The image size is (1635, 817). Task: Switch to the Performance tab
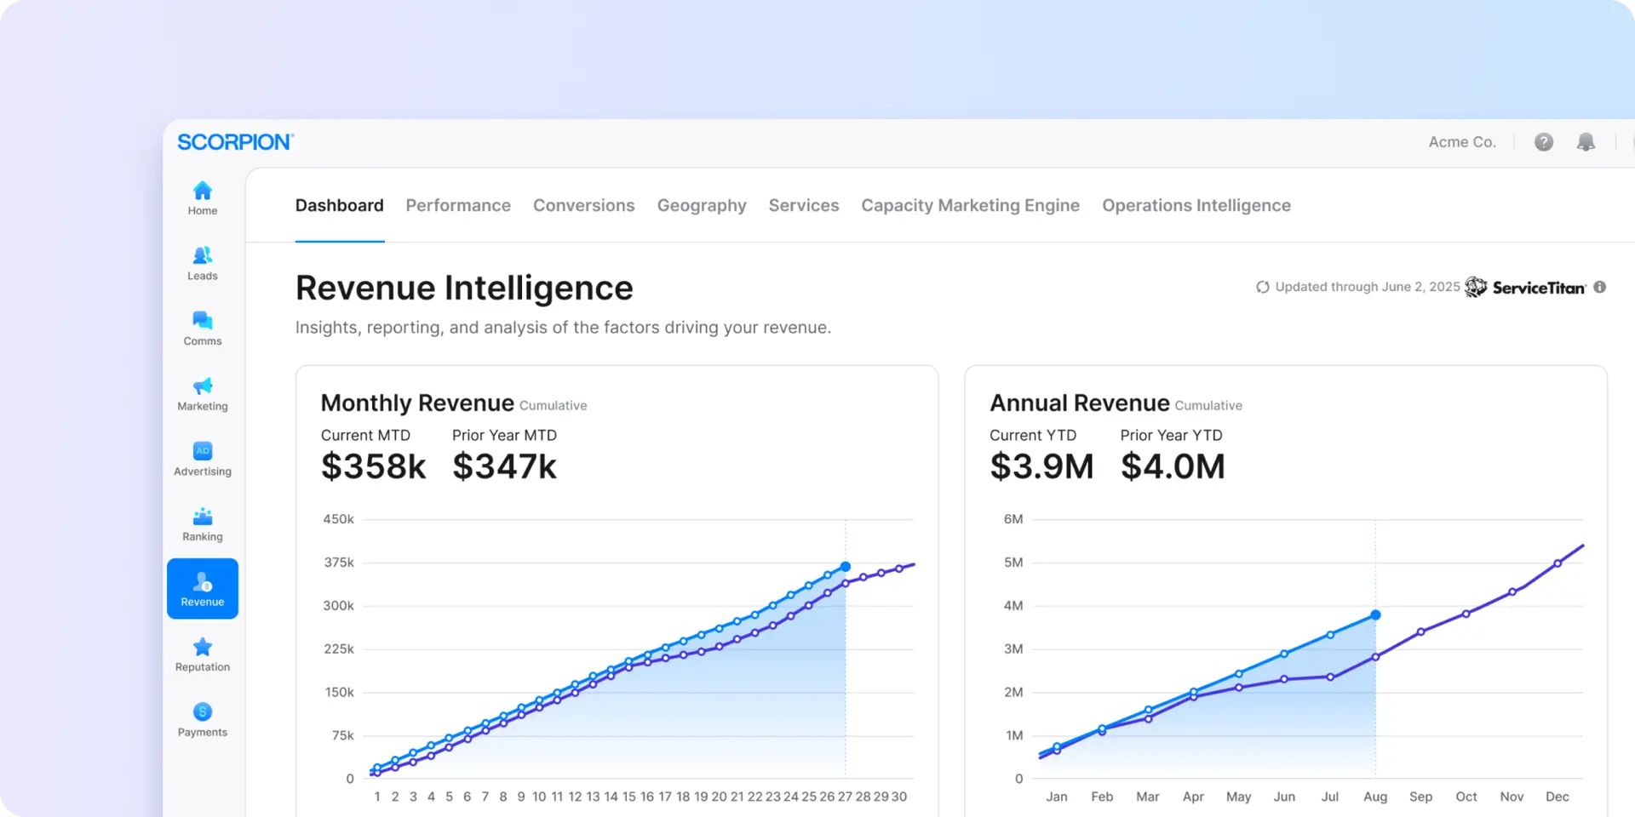(458, 206)
